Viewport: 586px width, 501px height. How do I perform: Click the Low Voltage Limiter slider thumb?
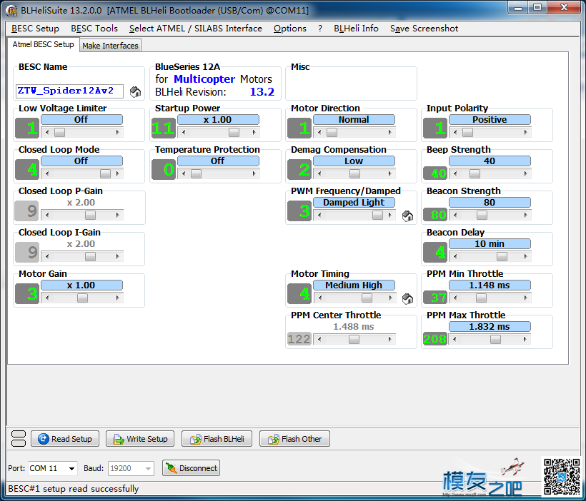pyautogui.click(x=59, y=132)
